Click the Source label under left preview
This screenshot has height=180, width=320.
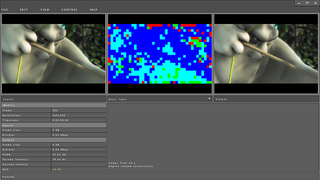point(8,99)
